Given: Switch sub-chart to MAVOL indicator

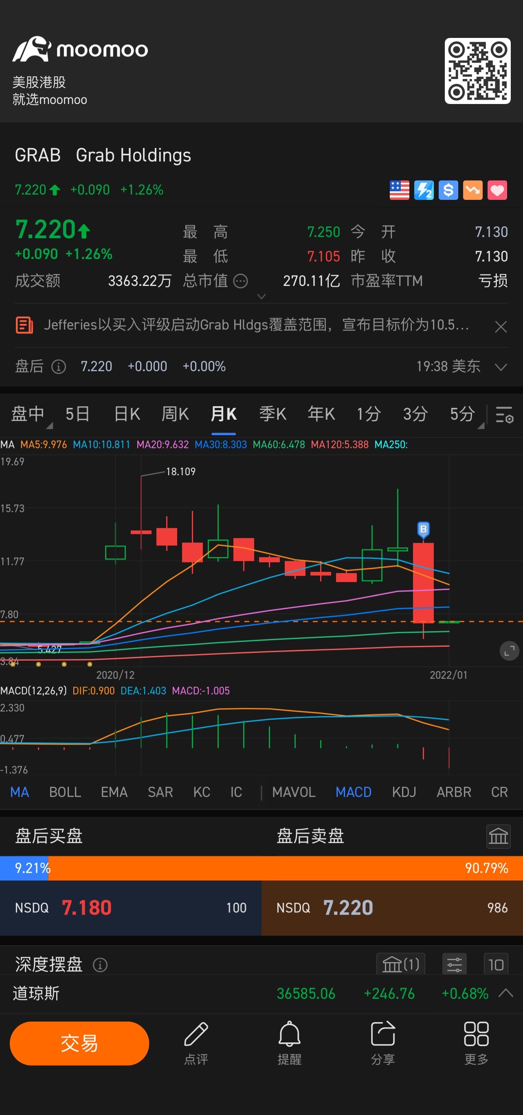Looking at the screenshot, I should point(294,792).
